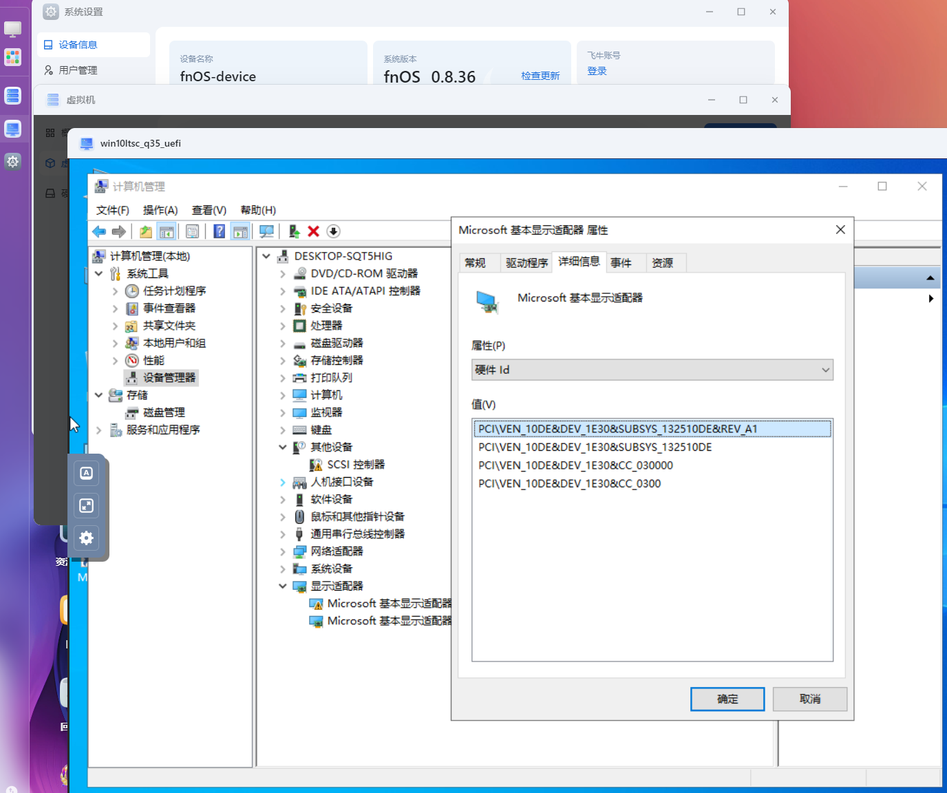The width and height of the screenshot is (947, 793).
Task: Click the 取消 button
Action: point(810,699)
